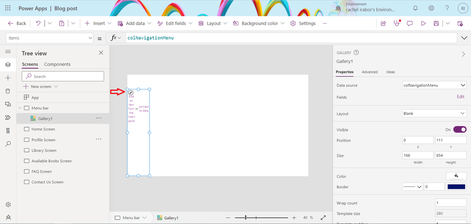Screen dimensions: 471x224
Task: Expand the paste options dropdown
Action: point(73,24)
